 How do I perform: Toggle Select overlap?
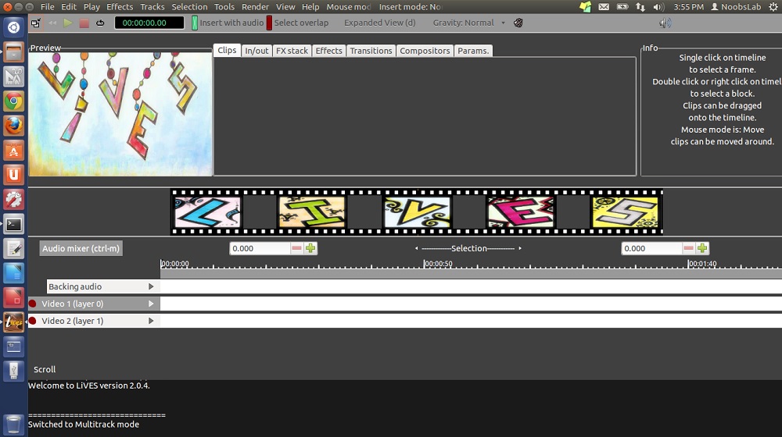(297, 23)
